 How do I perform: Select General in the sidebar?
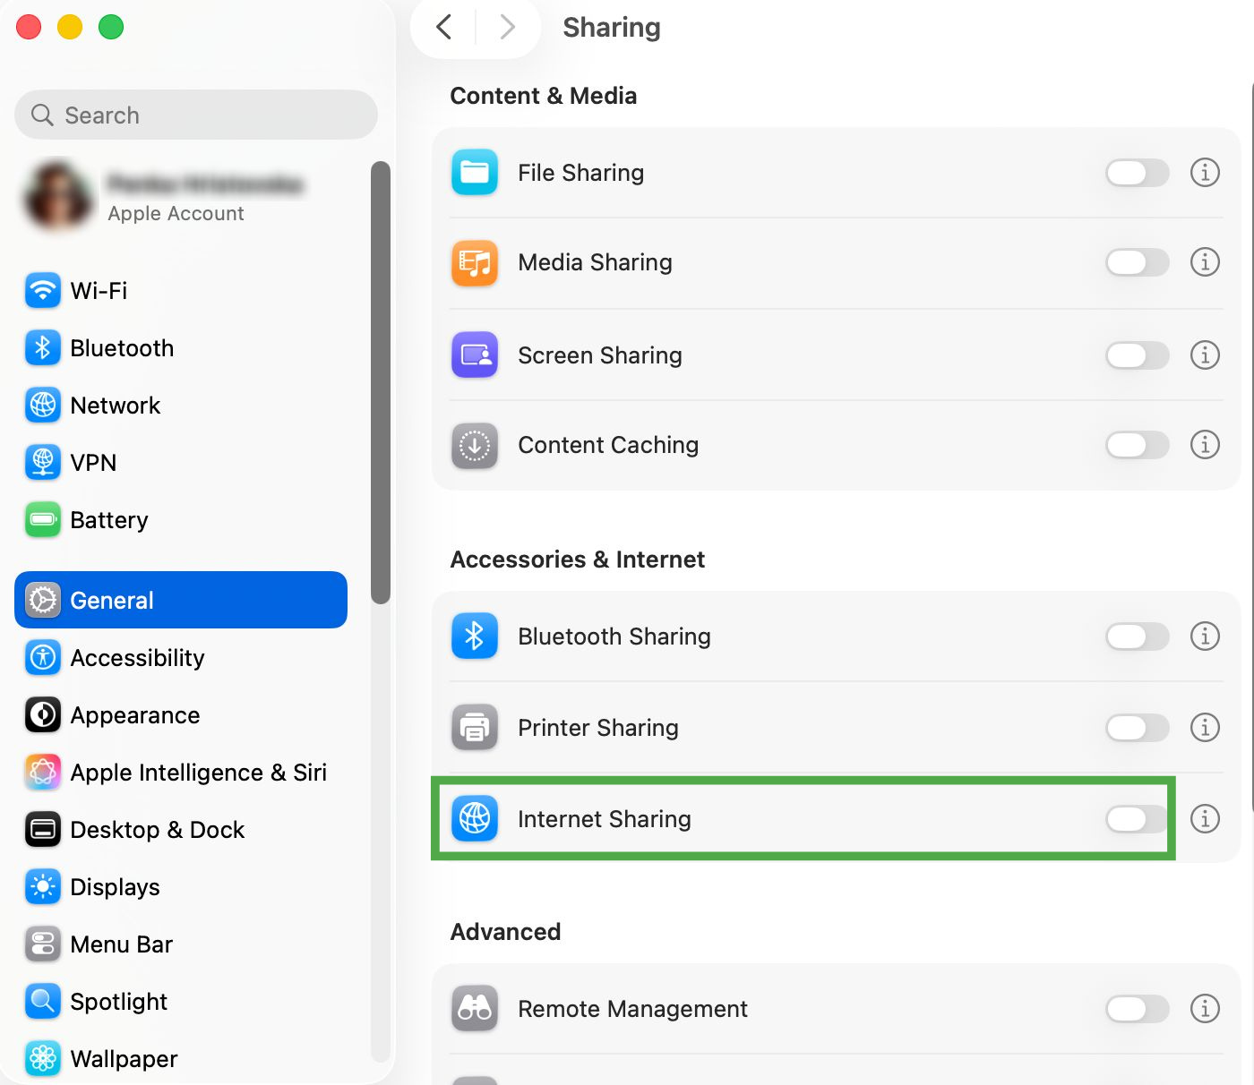point(181,600)
